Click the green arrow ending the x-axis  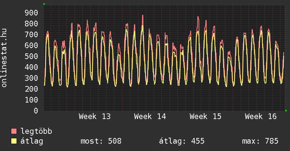point(286,111)
